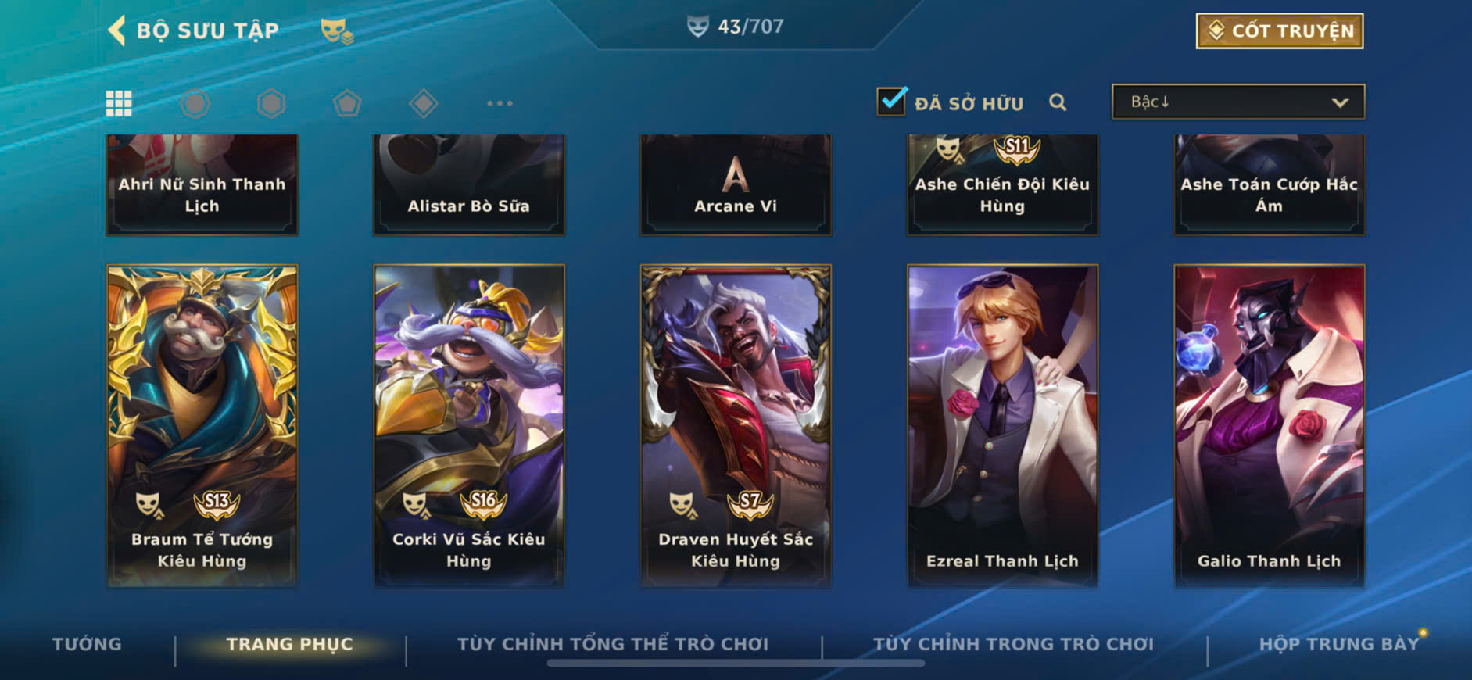Click the Bậc dropdown chevron arrow

(x=1340, y=102)
